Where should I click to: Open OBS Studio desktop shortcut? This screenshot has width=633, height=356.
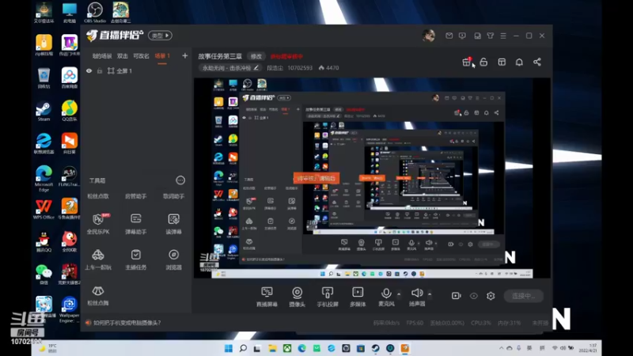click(x=95, y=12)
